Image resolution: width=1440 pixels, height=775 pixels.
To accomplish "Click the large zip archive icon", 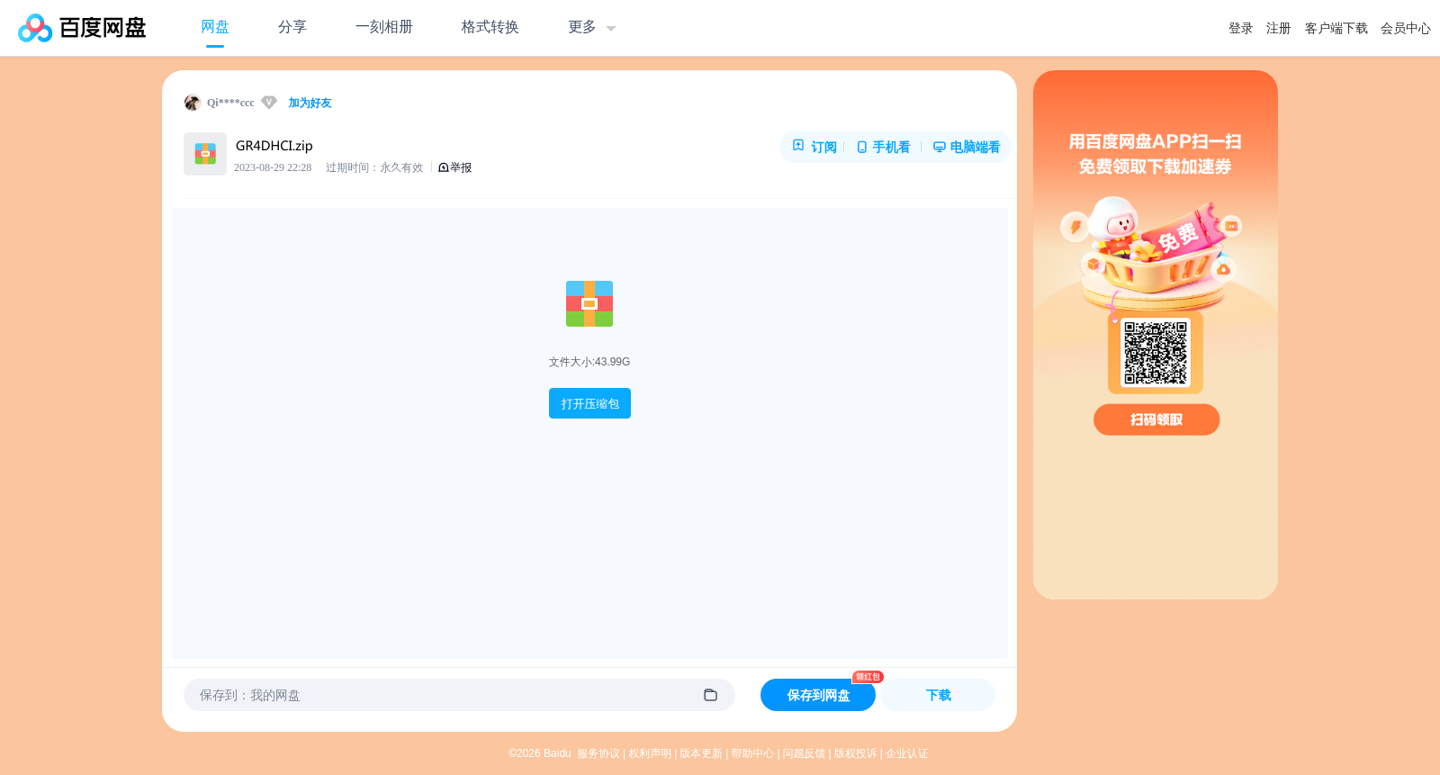I will coord(589,303).
